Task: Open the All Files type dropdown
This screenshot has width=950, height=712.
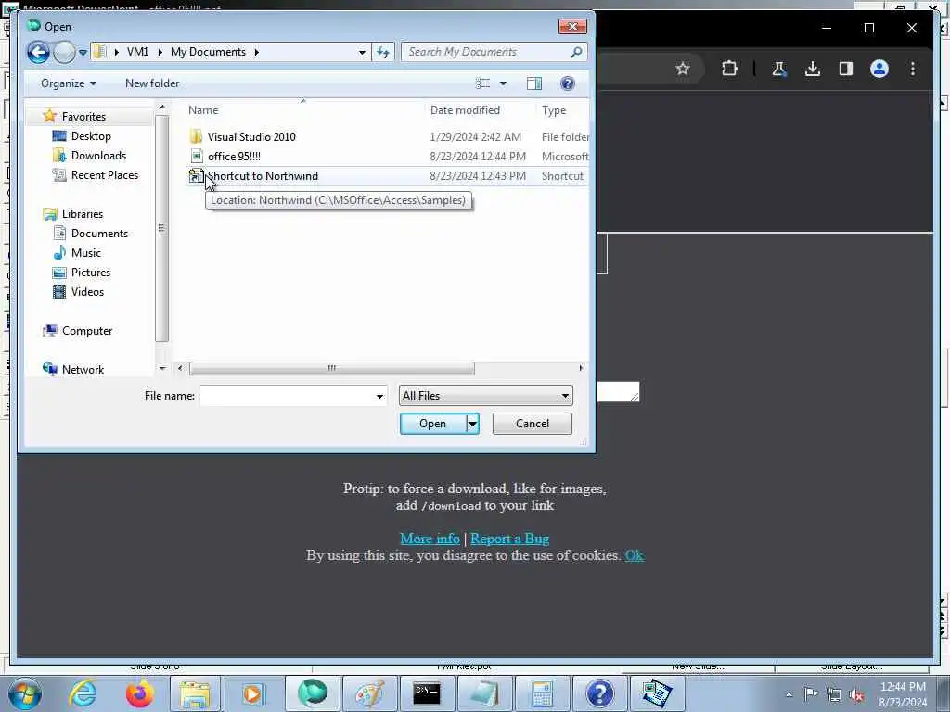Action: click(x=485, y=396)
